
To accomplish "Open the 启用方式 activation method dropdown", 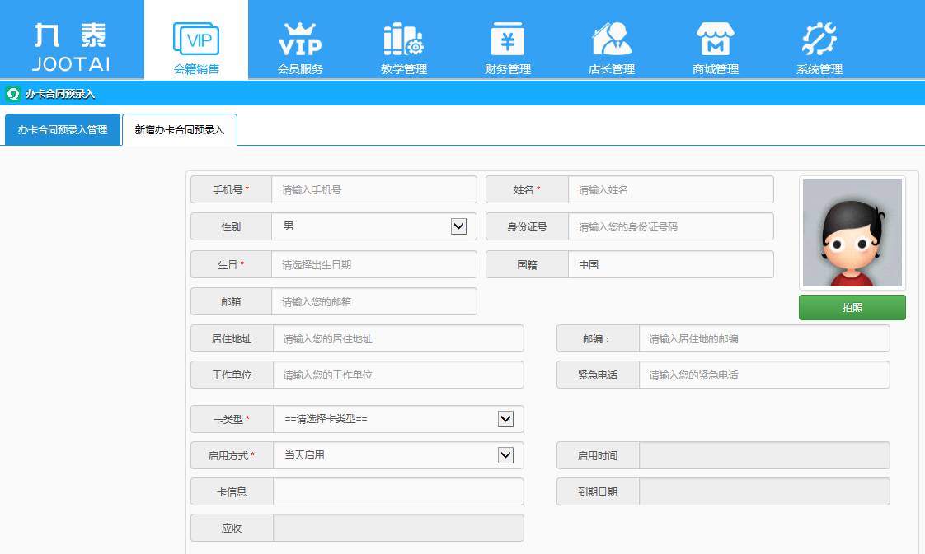I will point(505,455).
